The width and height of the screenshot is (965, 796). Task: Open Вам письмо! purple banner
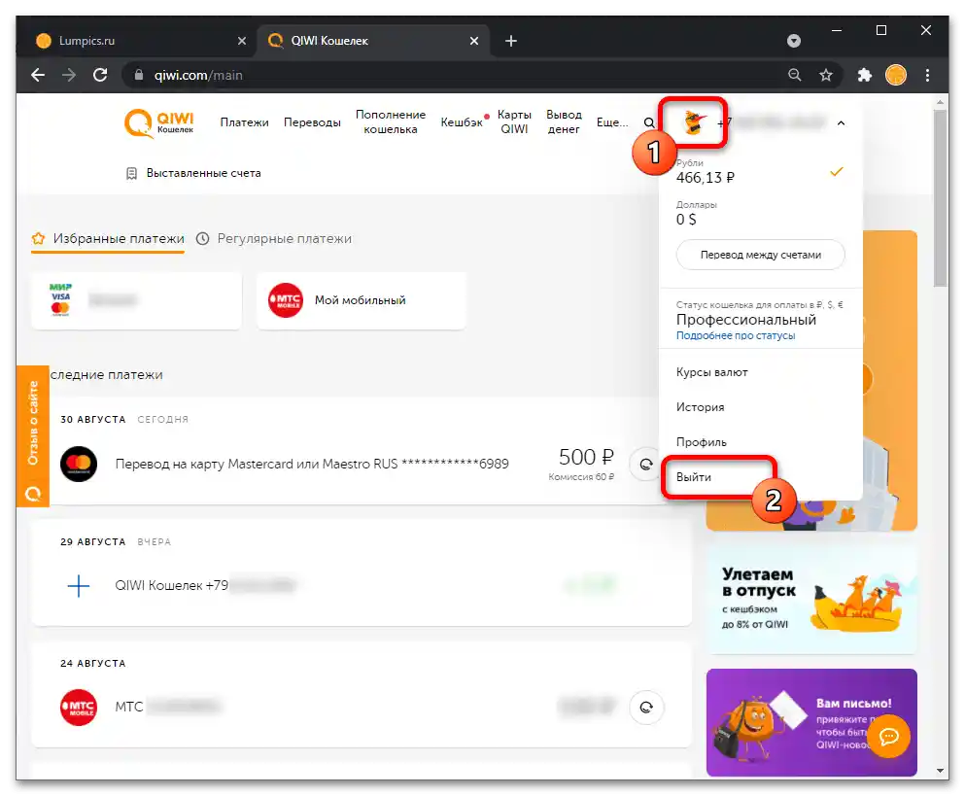click(811, 722)
